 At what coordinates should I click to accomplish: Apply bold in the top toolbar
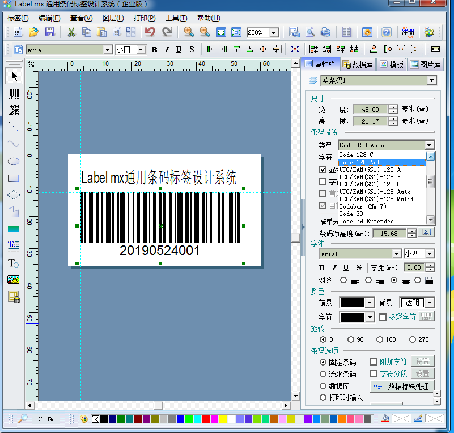click(x=154, y=49)
